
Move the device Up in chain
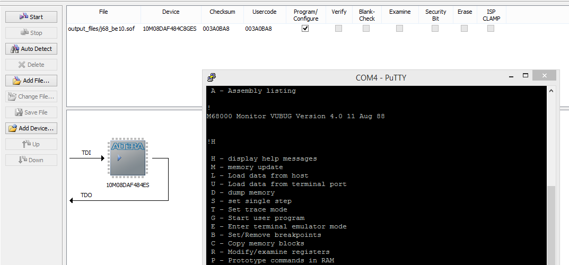click(31, 144)
